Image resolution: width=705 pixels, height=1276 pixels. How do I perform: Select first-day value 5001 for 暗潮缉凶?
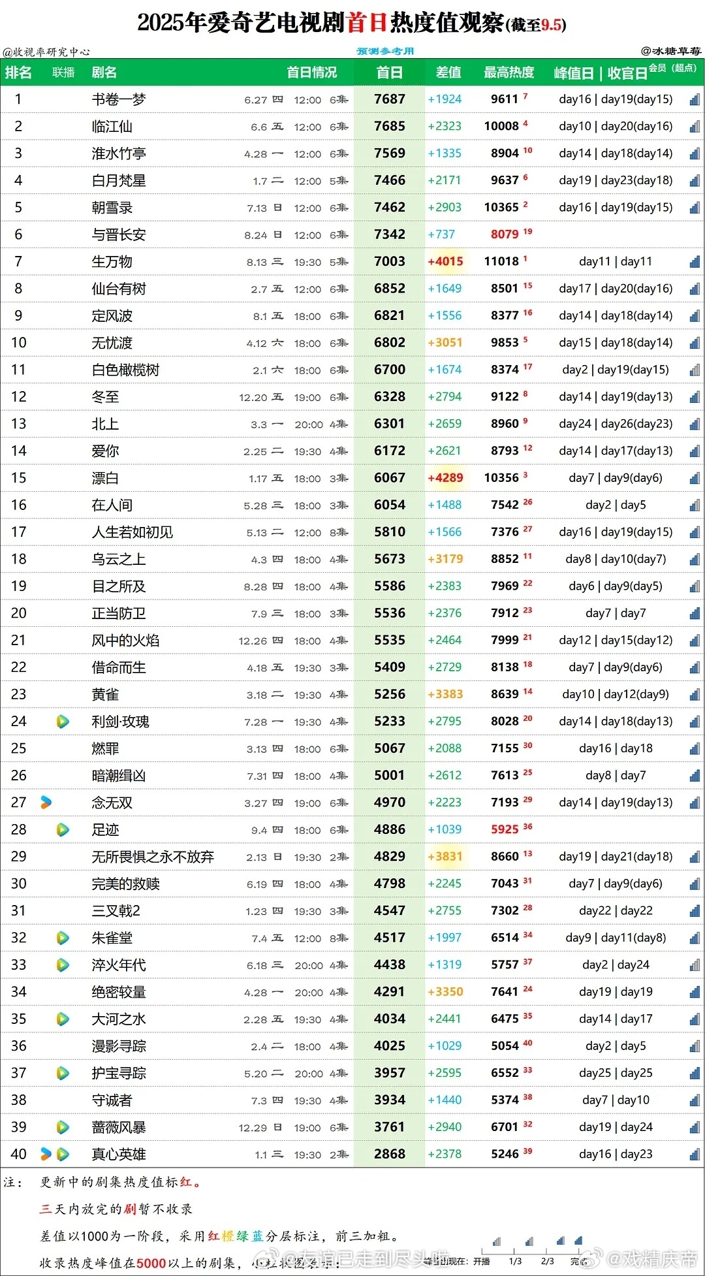390,775
